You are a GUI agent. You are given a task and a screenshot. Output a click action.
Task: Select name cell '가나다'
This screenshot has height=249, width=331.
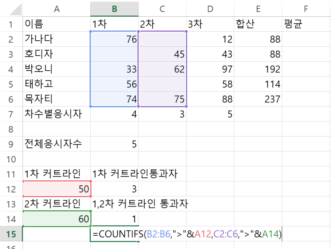[57, 39]
